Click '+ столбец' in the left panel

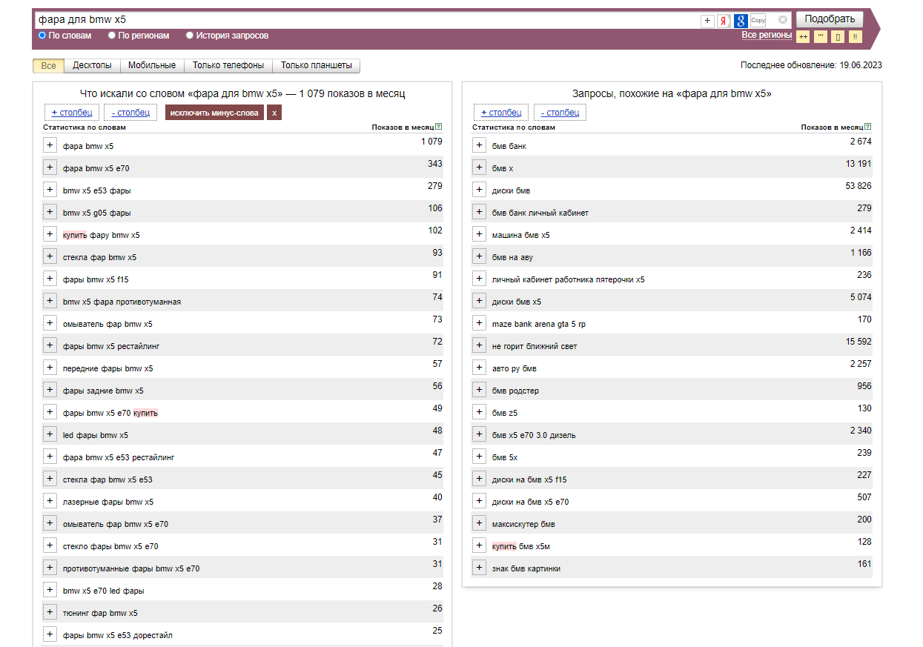click(72, 113)
